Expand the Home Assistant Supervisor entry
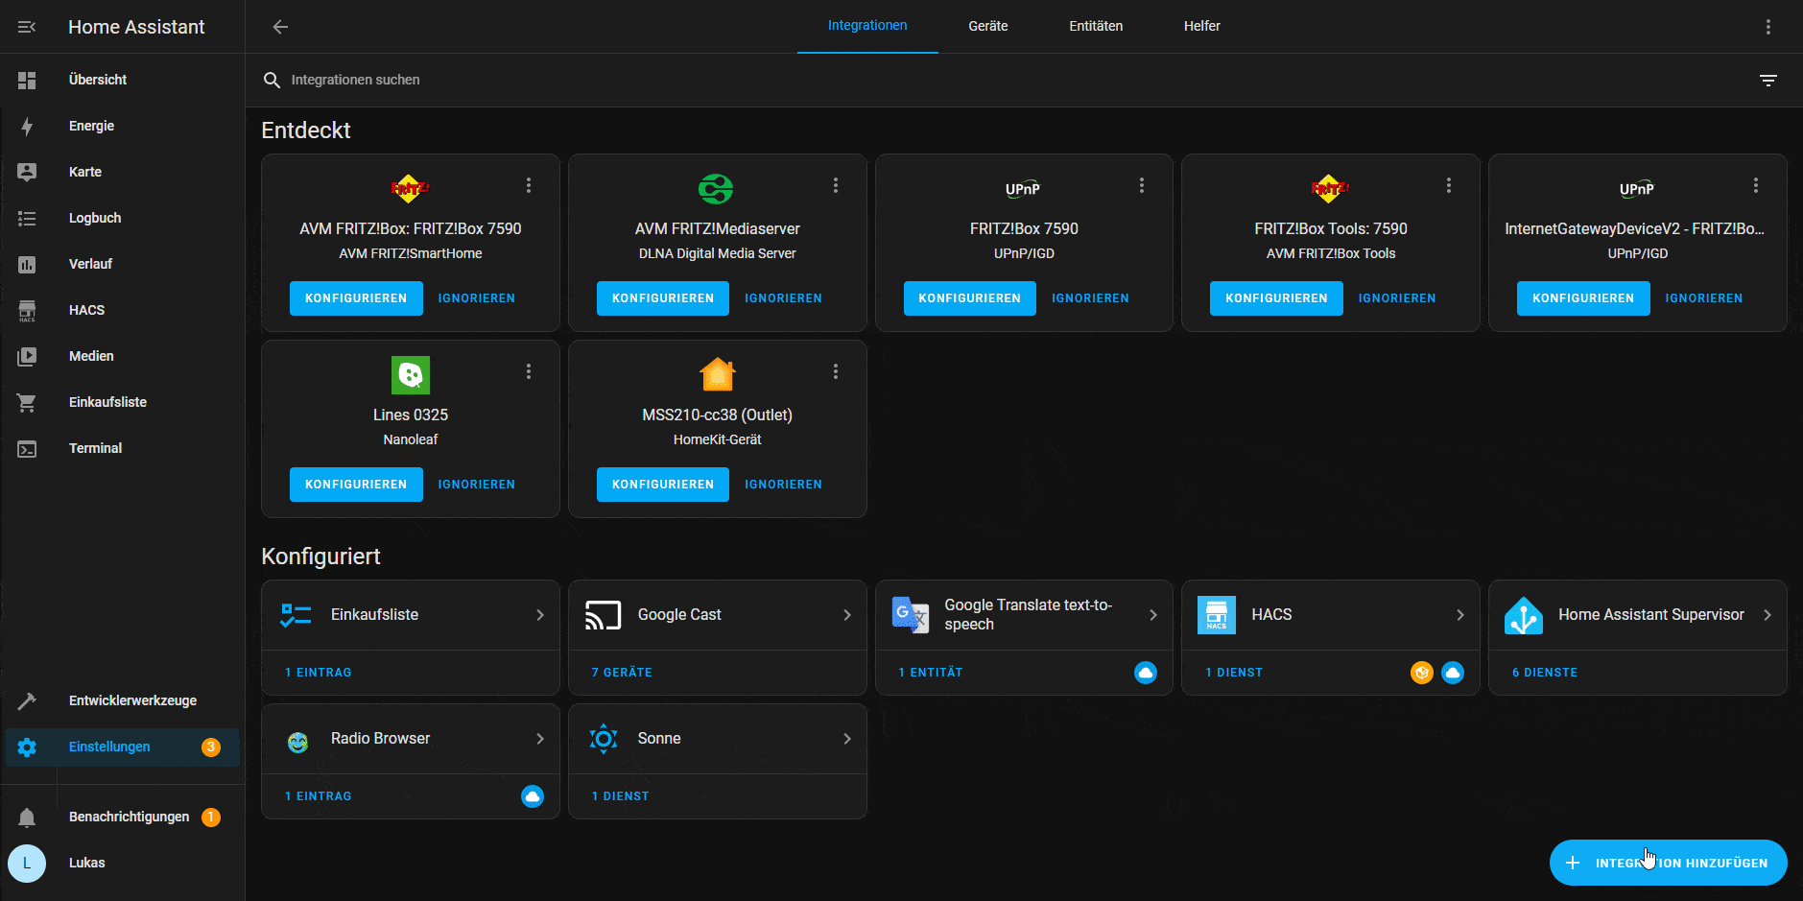This screenshot has width=1803, height=901. click(x=1767, y=615)
